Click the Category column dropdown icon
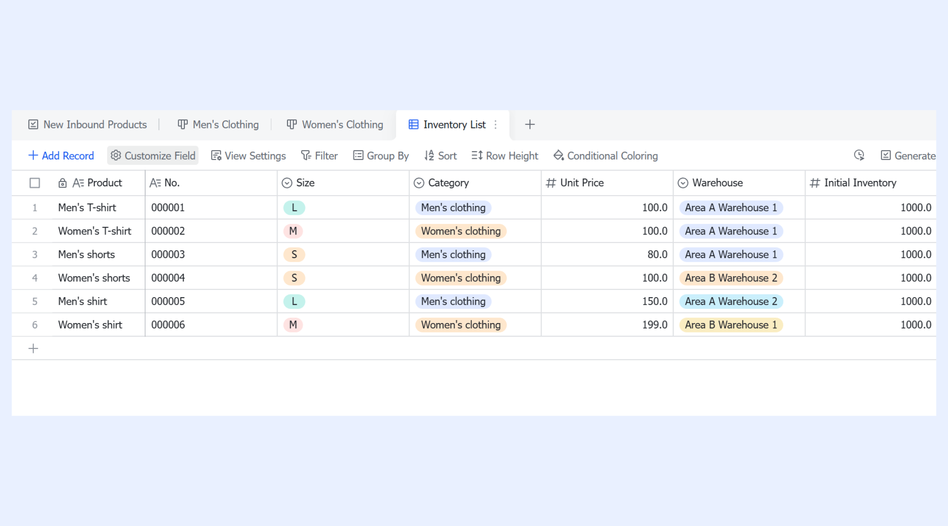The height and width of the screenshot is (526, 948). click(419, 183)
